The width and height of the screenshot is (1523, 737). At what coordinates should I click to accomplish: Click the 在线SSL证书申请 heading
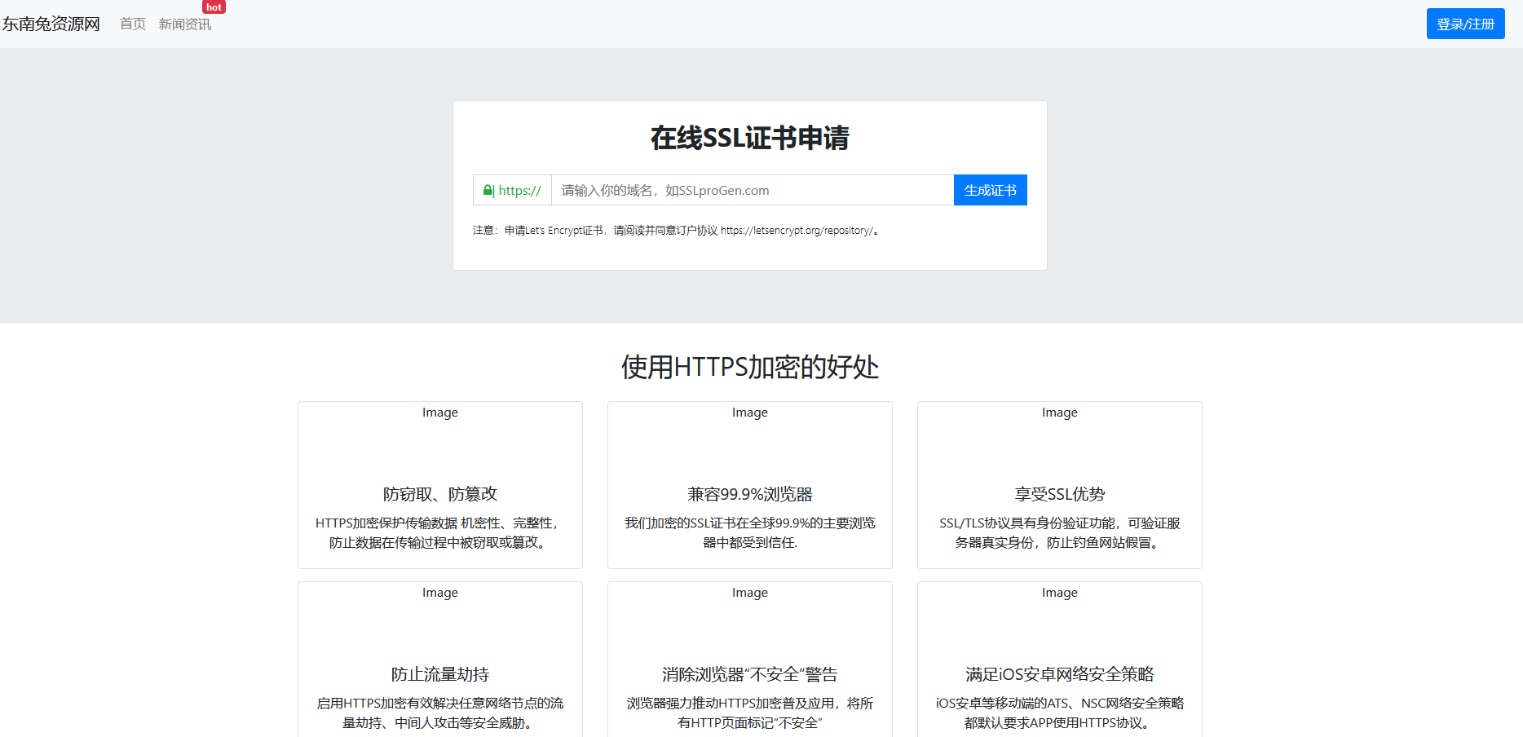(750, 138)
